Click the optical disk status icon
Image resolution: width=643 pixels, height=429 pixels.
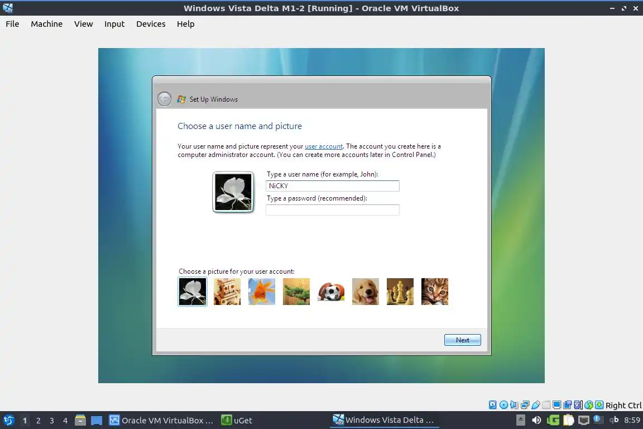point(503,405)
